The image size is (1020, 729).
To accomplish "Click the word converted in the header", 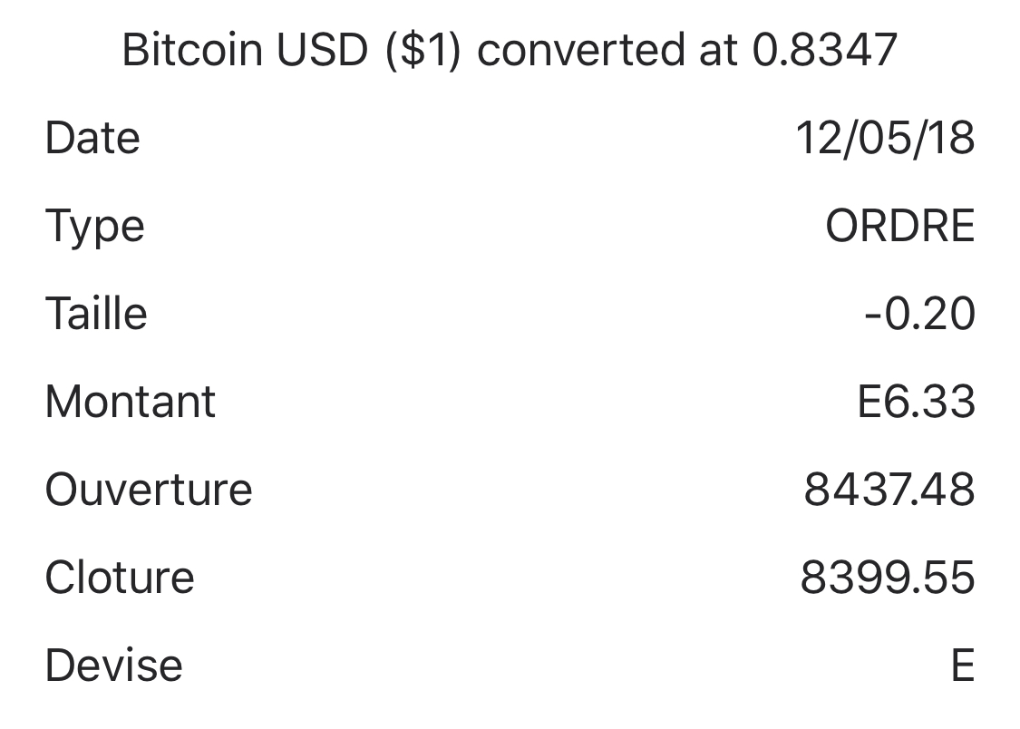I will point(580,50).
